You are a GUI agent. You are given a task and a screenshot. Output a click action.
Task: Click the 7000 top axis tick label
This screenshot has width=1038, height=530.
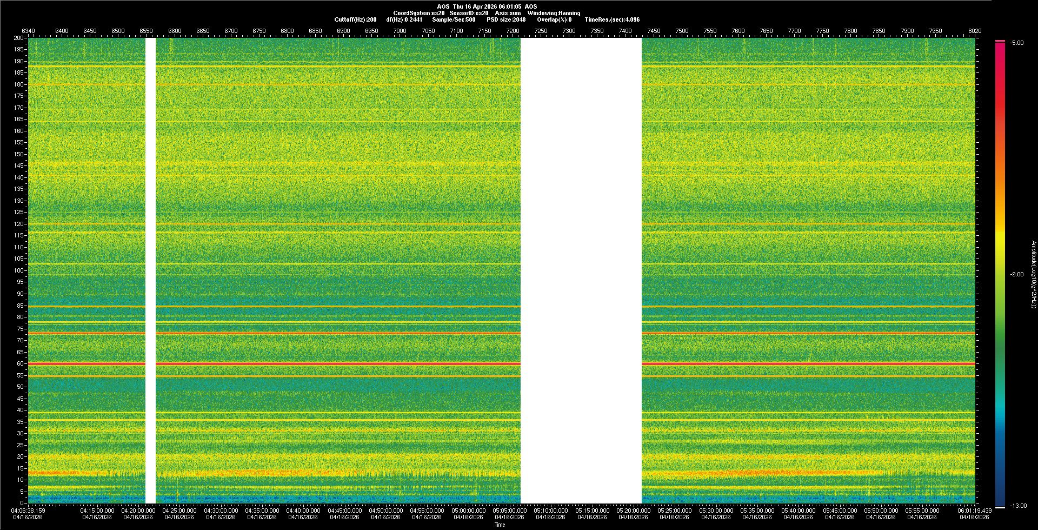[x=400, y=31]
